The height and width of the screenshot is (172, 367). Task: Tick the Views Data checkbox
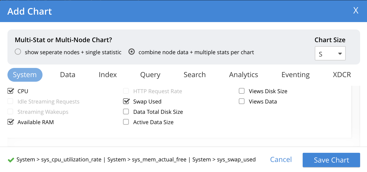(242, 101)
